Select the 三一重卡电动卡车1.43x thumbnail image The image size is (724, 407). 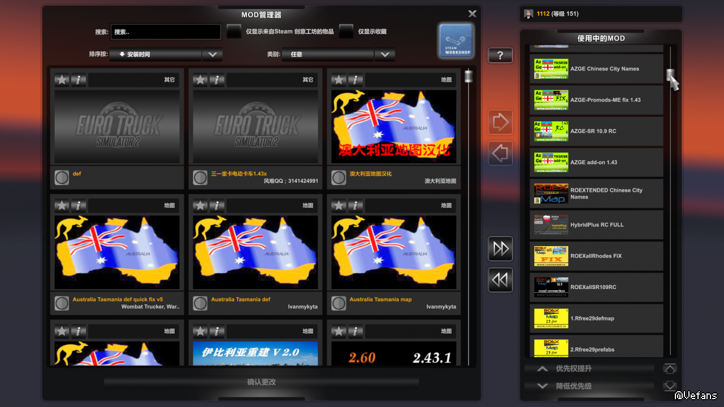(x=255, y=127)
